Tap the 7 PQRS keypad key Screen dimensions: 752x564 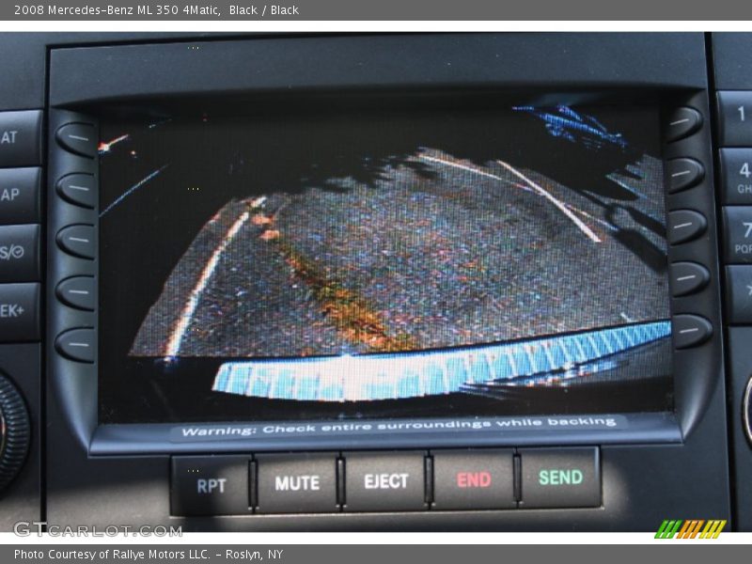point(739,235)
